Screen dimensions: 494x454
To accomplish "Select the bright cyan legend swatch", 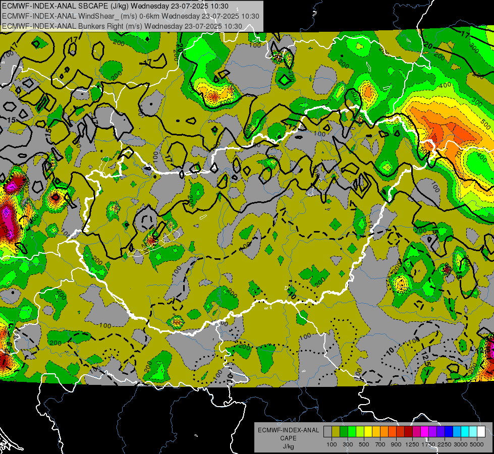I will click(x=465, y=432).
